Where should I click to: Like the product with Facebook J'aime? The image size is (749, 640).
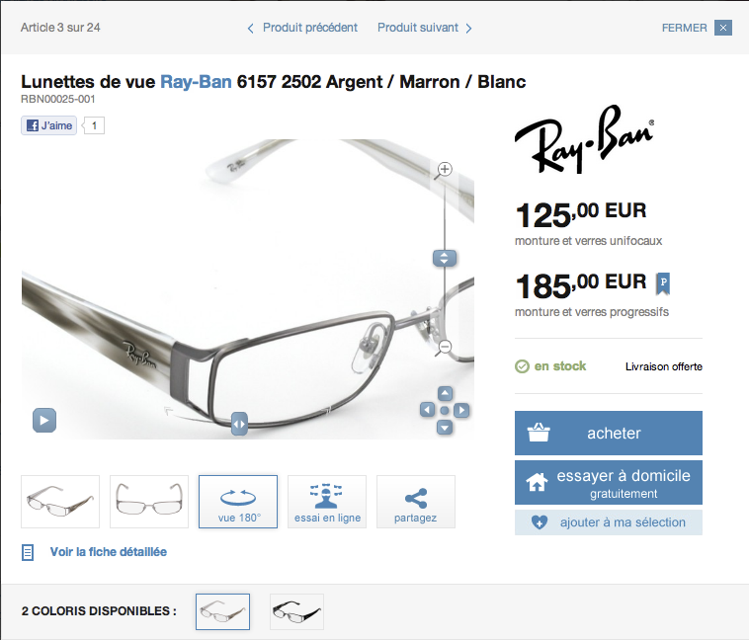coord(48,125)
